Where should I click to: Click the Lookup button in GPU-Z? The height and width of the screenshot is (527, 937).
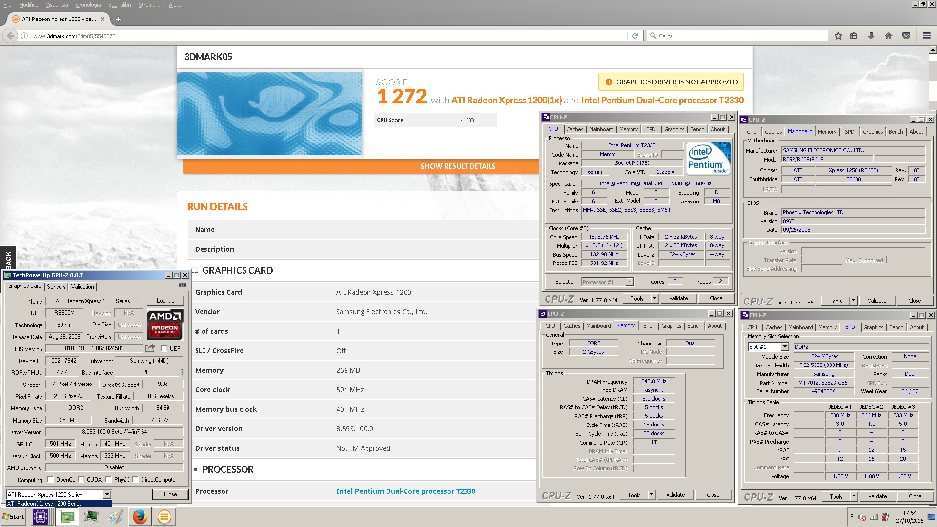tap(165, 301)
